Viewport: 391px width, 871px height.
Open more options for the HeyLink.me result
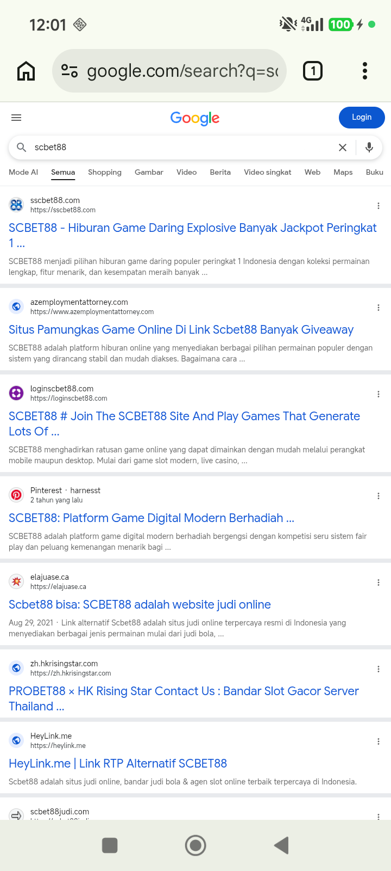[x=379, y=741]
